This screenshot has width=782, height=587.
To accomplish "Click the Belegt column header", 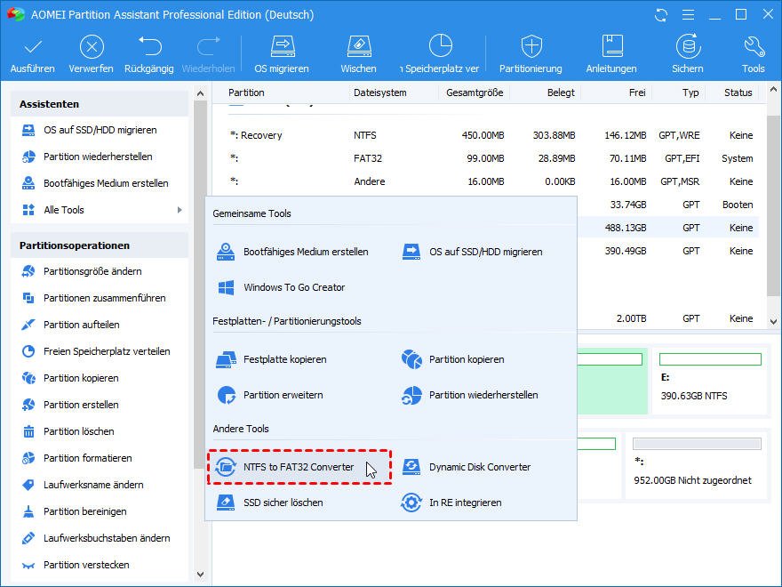I will (561, 92).
